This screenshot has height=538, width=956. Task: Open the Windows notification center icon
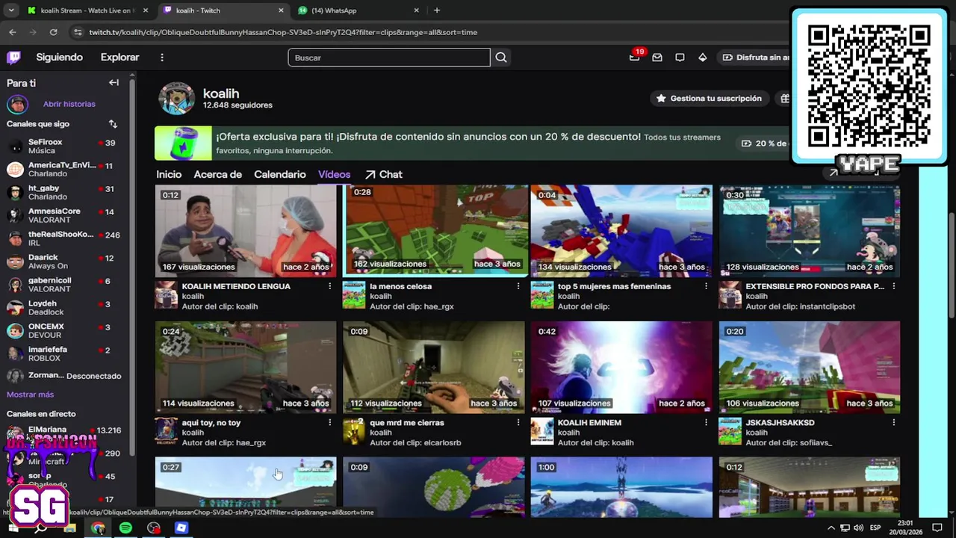point(937,528)
